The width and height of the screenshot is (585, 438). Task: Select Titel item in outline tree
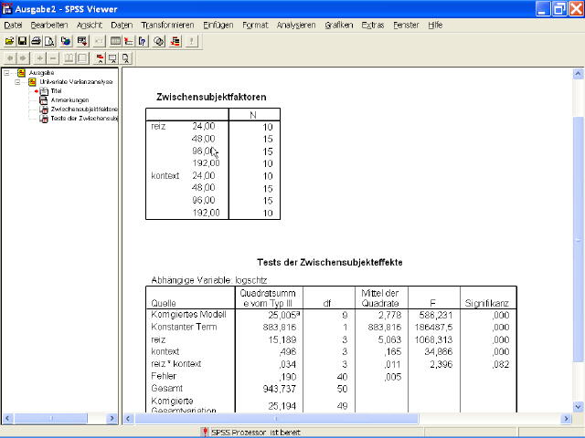(x=55, y=91)
